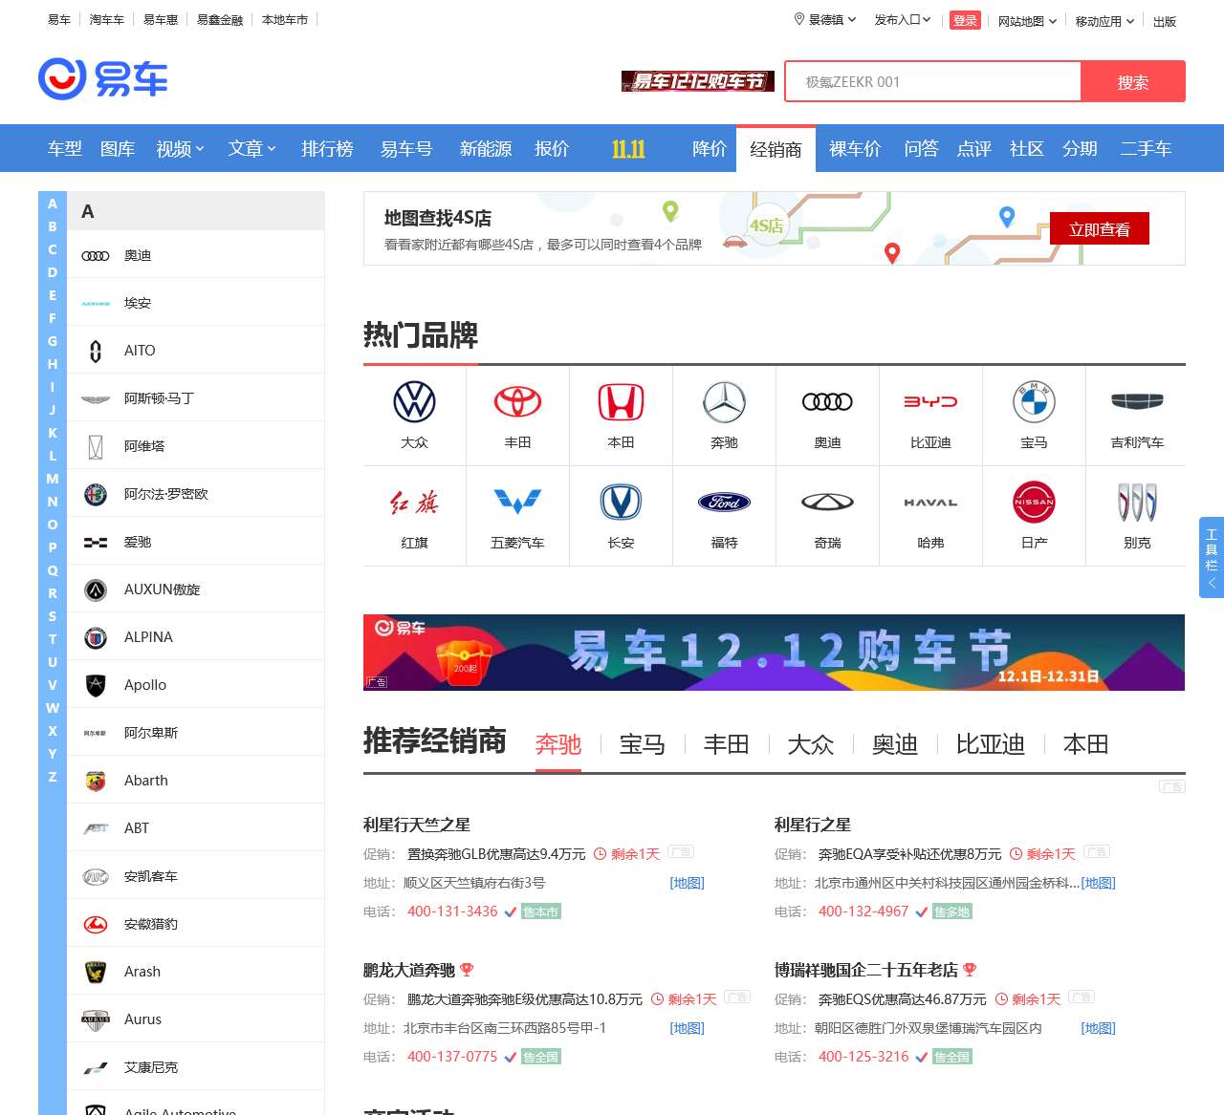Viewport: 1224px width, 1115px height.
Task: Switch to the 宝马 recommended dealers tab
Action: [642, 744]
